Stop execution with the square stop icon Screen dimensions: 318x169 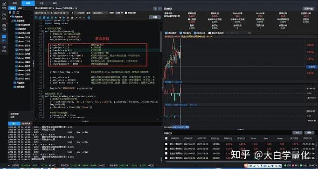click(x=72, y=18)
